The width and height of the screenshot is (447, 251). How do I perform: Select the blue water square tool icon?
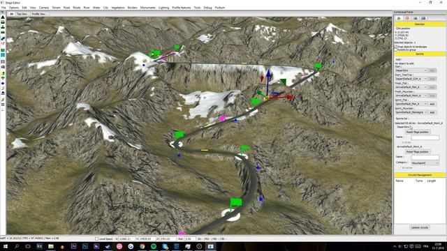(3, 55)
